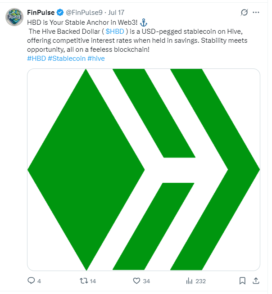
Task: Click the reply speech bubble icon
Action: [x=31, y=280]
